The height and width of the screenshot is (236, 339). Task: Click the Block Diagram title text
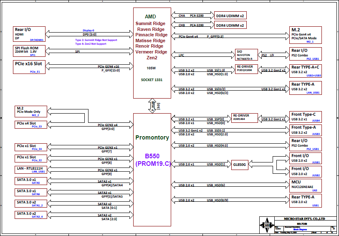pos(300,229)
